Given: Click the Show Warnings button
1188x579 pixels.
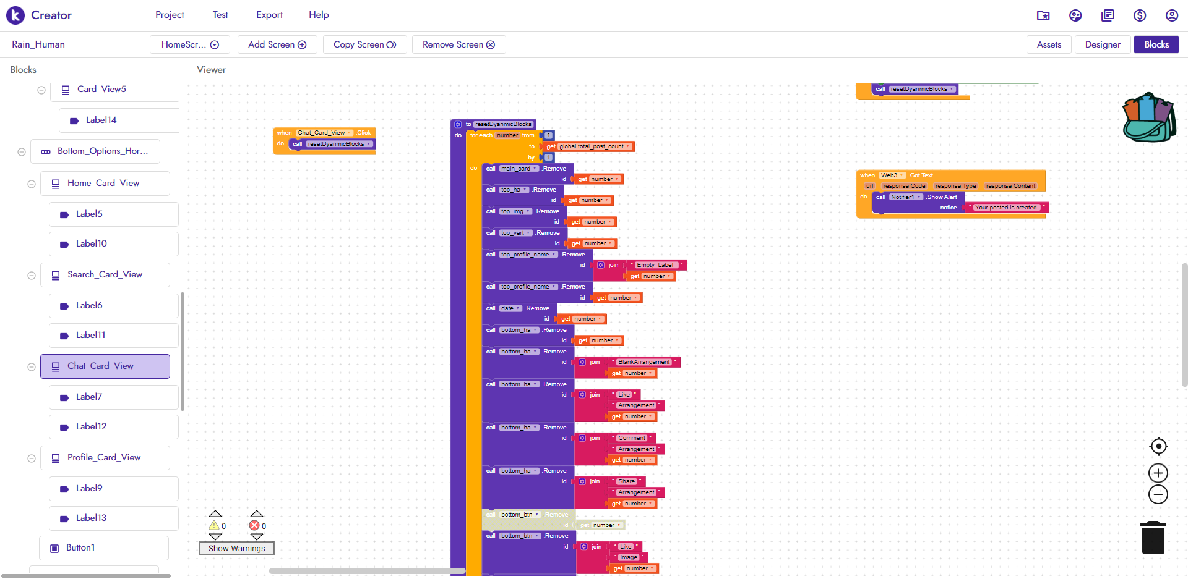Looking at the screenshot, I should [x=237, y=548].
